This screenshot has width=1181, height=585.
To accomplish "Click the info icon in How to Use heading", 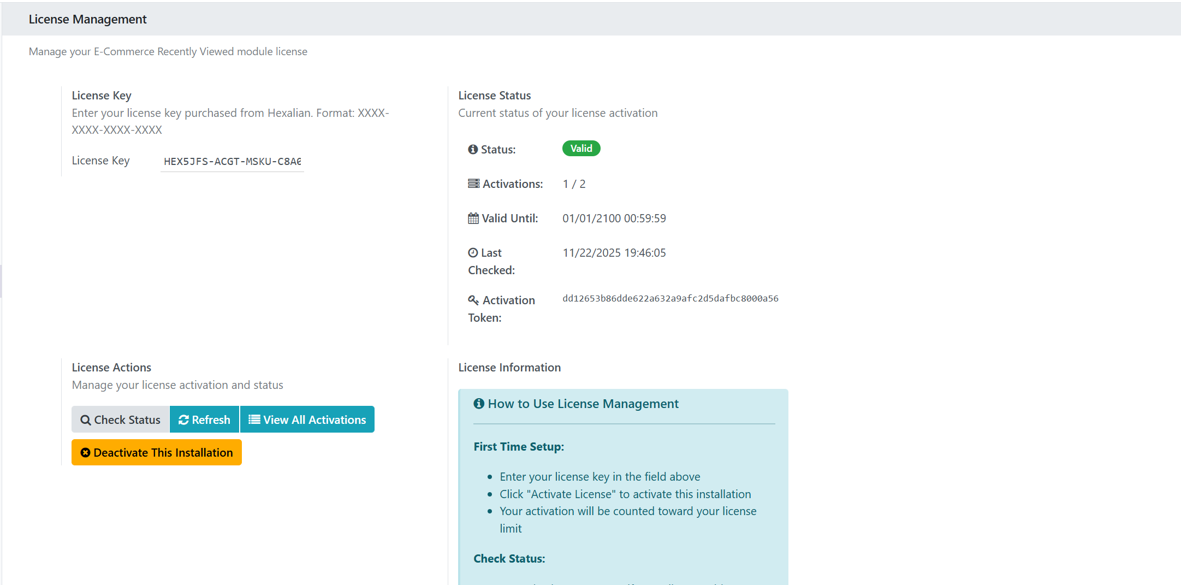I will 479,404.
